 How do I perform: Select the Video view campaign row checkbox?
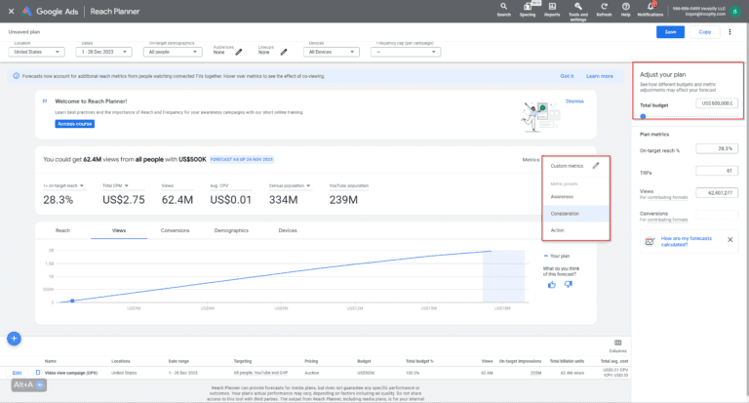tap(38, 373)
